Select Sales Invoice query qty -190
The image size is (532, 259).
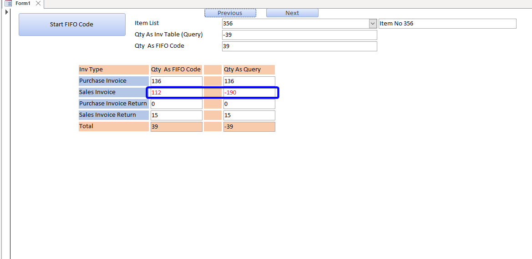249,92
